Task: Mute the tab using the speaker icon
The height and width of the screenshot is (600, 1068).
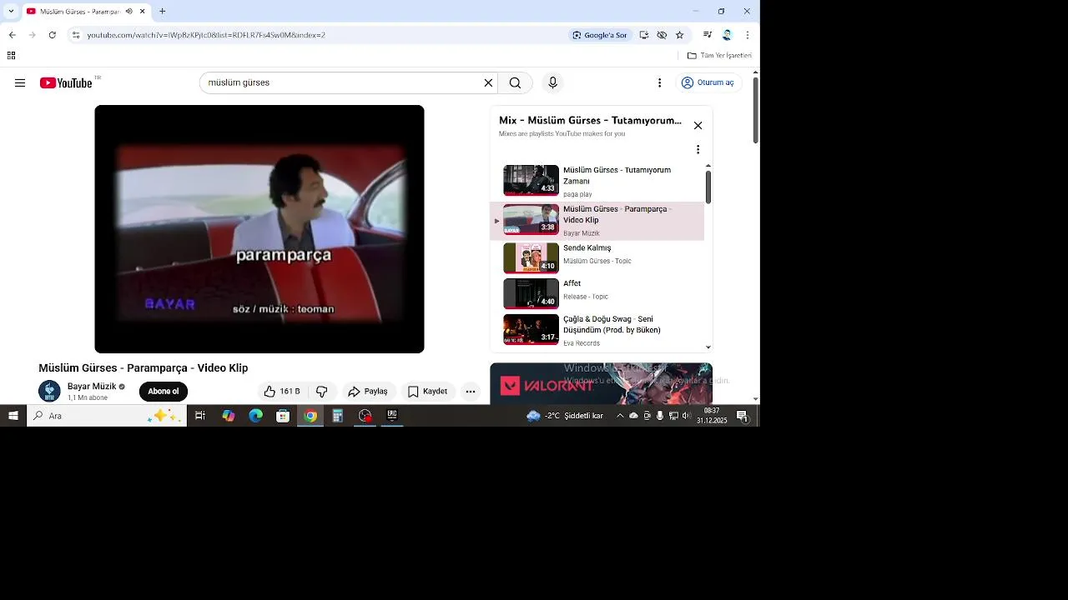Action: [128, 12]
